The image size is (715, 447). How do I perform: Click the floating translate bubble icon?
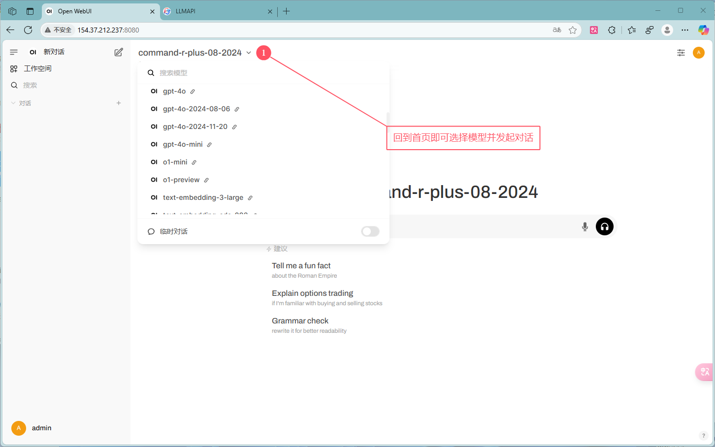[x=705, y=372]
